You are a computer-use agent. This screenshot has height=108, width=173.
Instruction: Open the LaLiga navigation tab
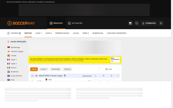[76, 33]
